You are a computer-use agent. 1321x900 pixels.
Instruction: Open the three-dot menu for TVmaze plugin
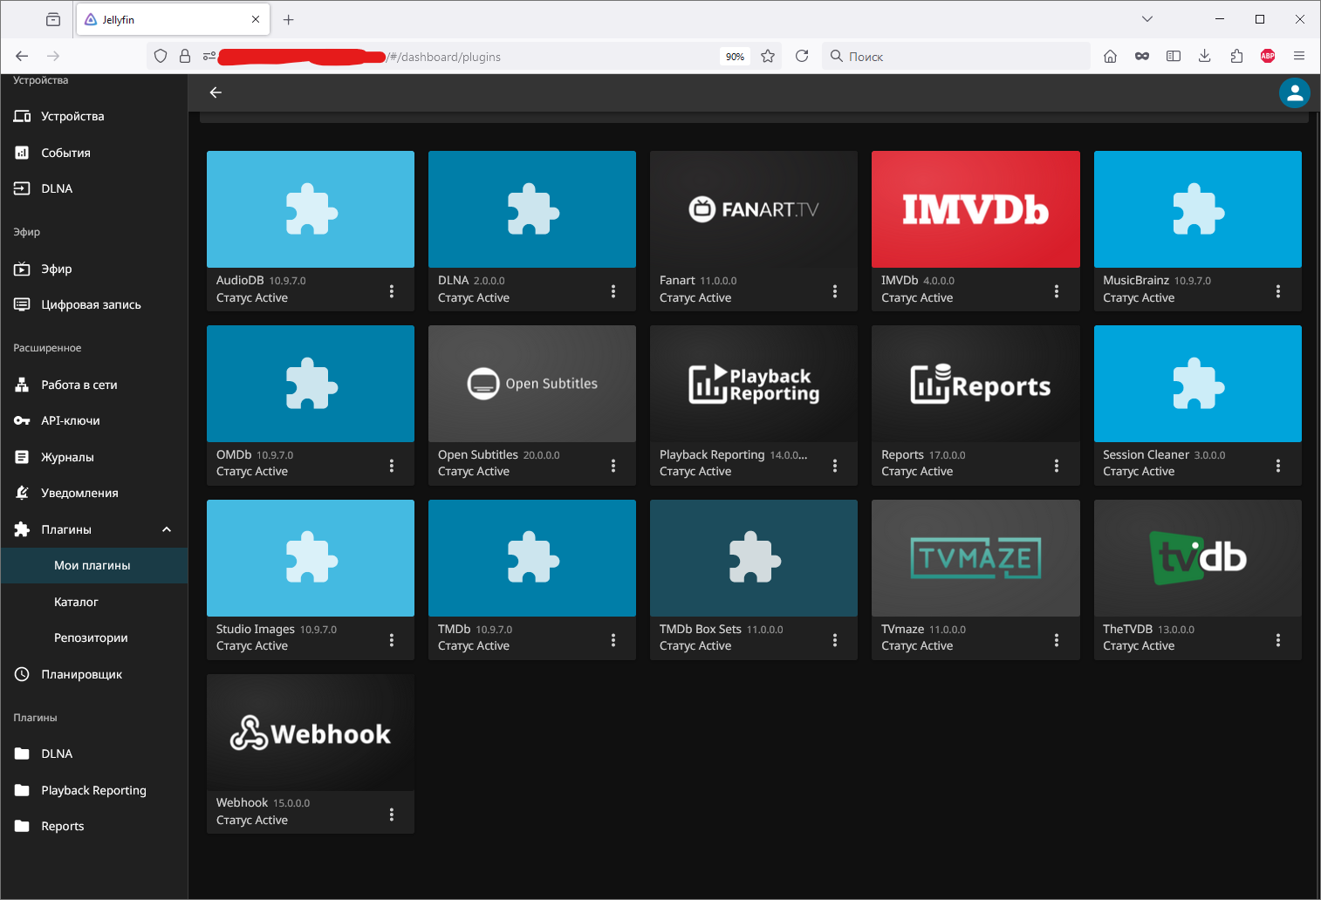pos(1057,640)
